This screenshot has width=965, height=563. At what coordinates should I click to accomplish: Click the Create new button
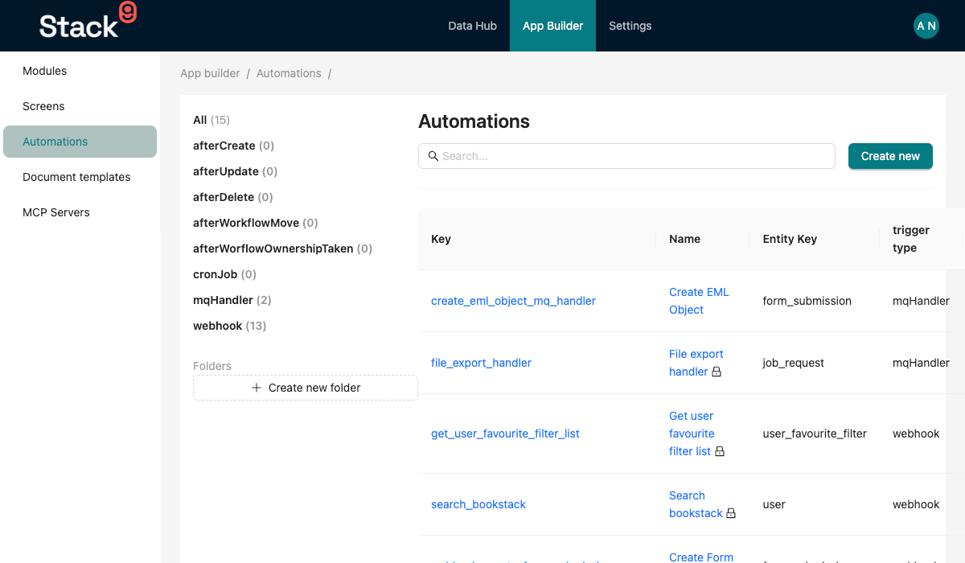click(890, 156)
